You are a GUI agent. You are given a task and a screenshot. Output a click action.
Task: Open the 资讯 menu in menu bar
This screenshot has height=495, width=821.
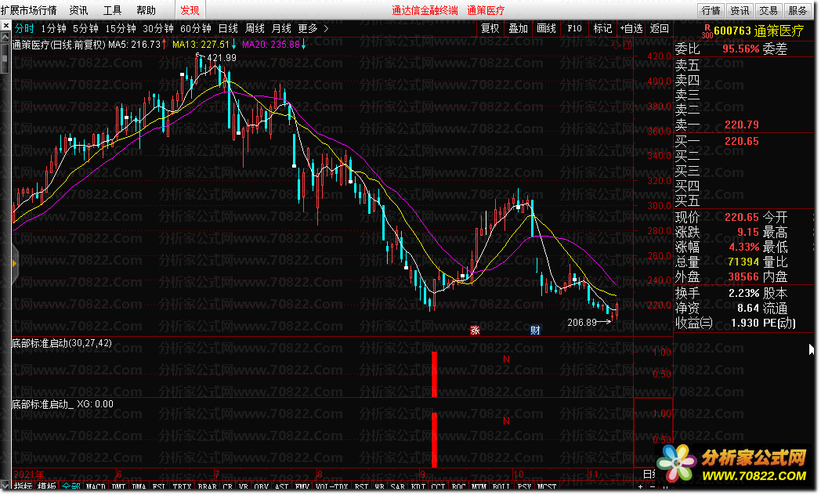(x=79, y=10)
